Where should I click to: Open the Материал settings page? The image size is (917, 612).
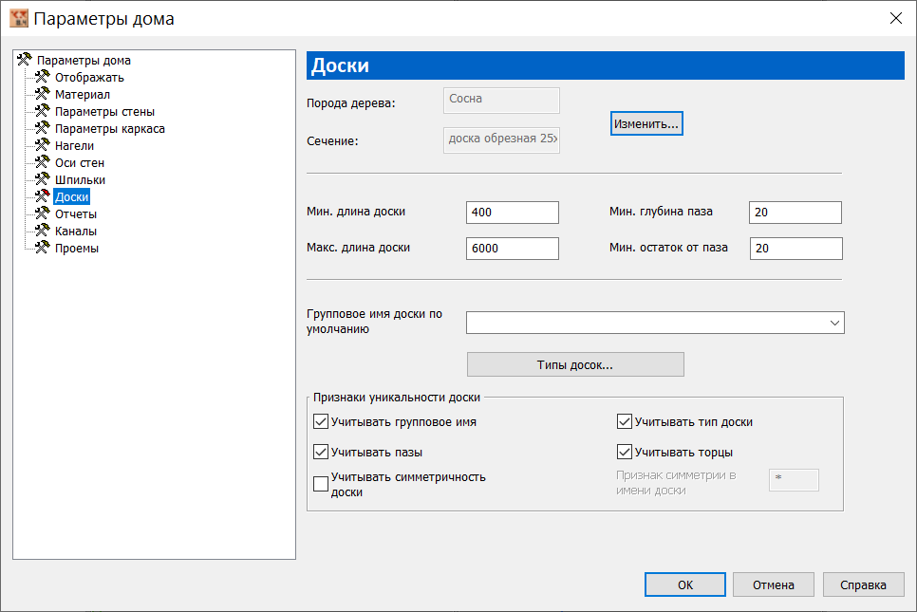pos(82,94)
